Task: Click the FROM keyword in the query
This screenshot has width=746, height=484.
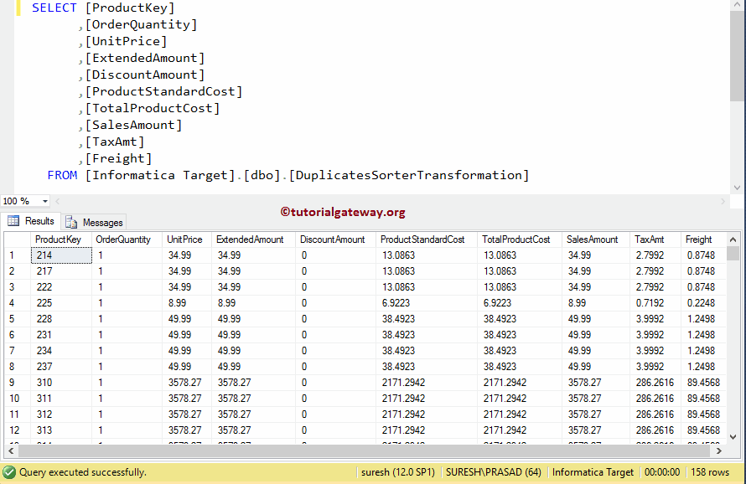Action: (x=62, y=175)
